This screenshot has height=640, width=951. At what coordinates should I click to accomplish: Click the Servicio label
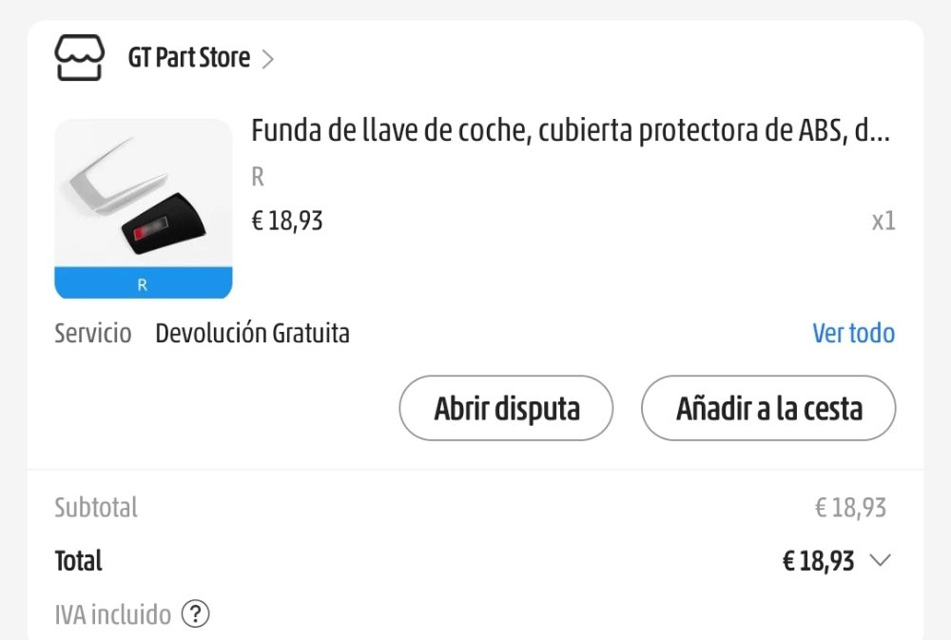[93, 333]
